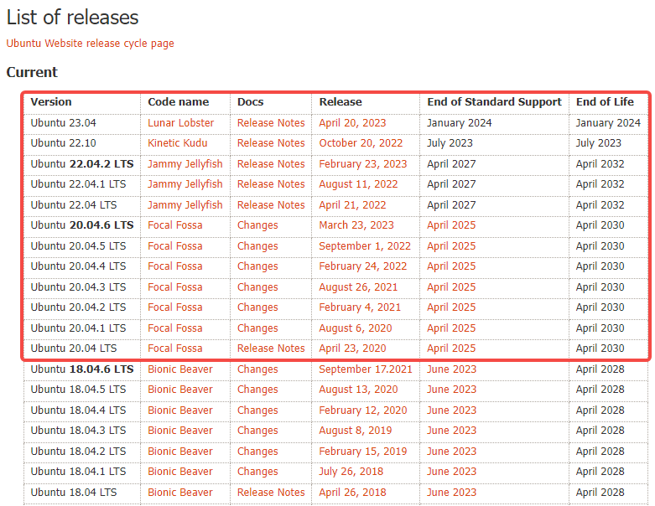Click April 2025 support link in 20.04.6 row

[x=451, y=225]
